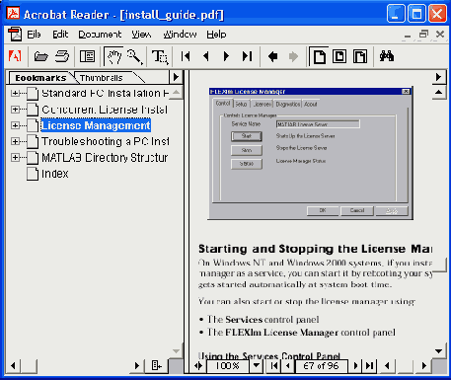
Task: Toggle the navigation pane icon
Action: (x=87, y=56)
